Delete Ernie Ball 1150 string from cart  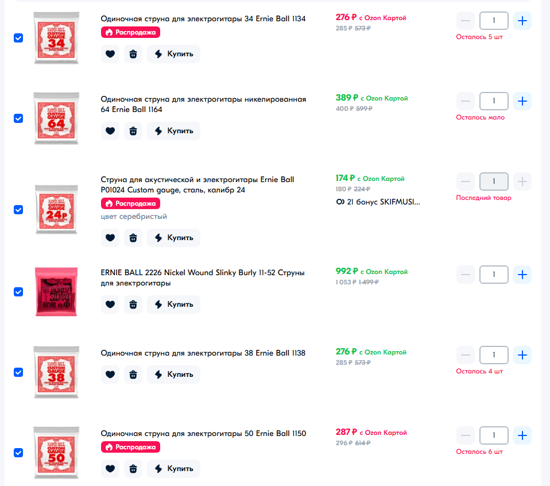pyautogui.click(x=133, y=469)
